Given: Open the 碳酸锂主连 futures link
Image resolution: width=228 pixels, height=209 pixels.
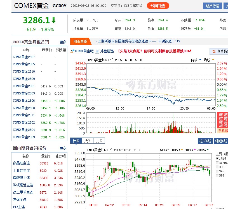Looking at the screenshot, I should 21,178.
